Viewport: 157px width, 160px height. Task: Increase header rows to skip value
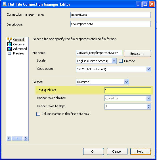tap(148, 105)
